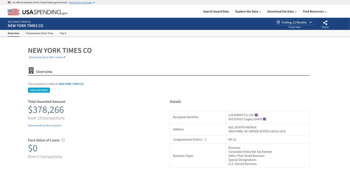Screen dimensions: 350x178
Task: Select the Overview tab
Action: click(13, 33)
